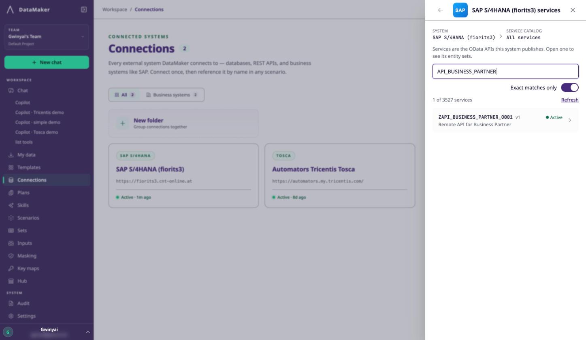Click the API_BUSINESS_PARTNER search field
The image size is (586, 340).
pos(505,71)
